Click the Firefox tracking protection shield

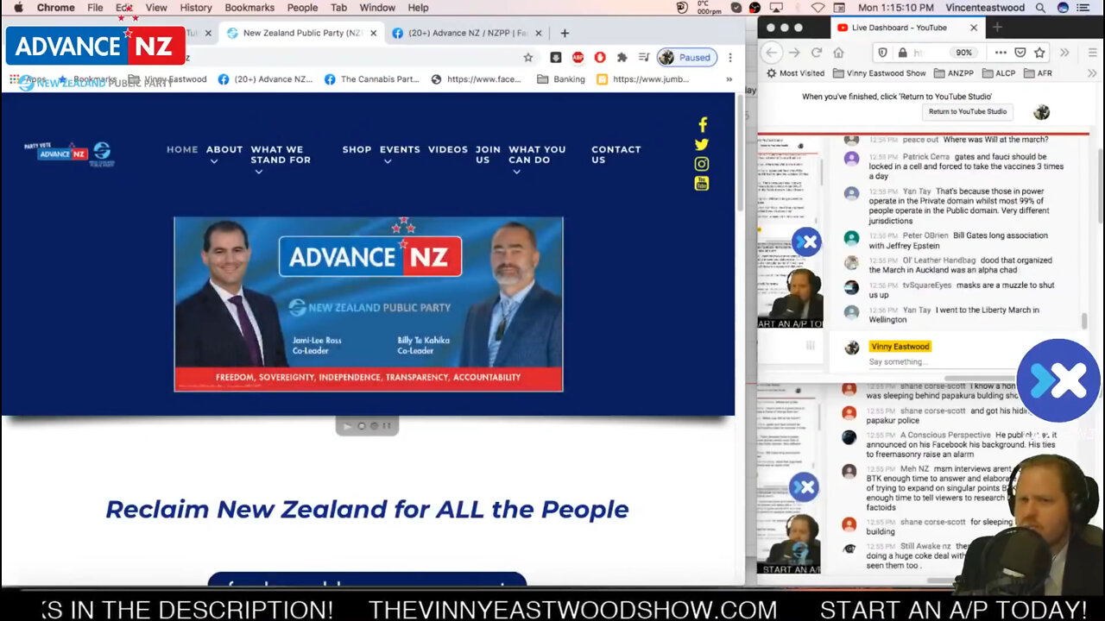[x=882, y=53]
